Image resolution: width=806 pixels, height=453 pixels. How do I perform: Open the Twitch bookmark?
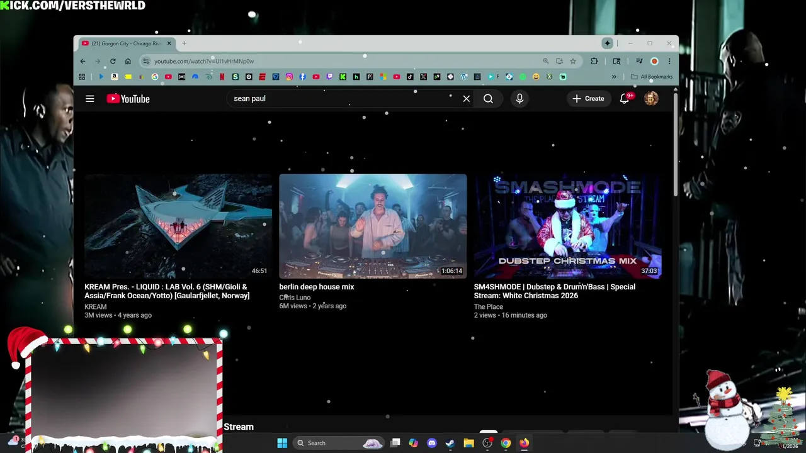pyautogui.click(x=329, y=77)
